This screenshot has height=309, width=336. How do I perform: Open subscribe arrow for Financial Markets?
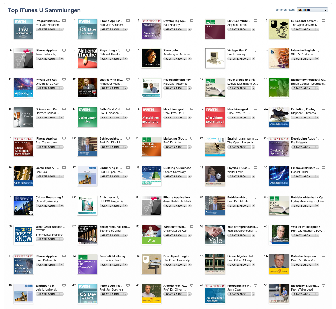(317, 176)
